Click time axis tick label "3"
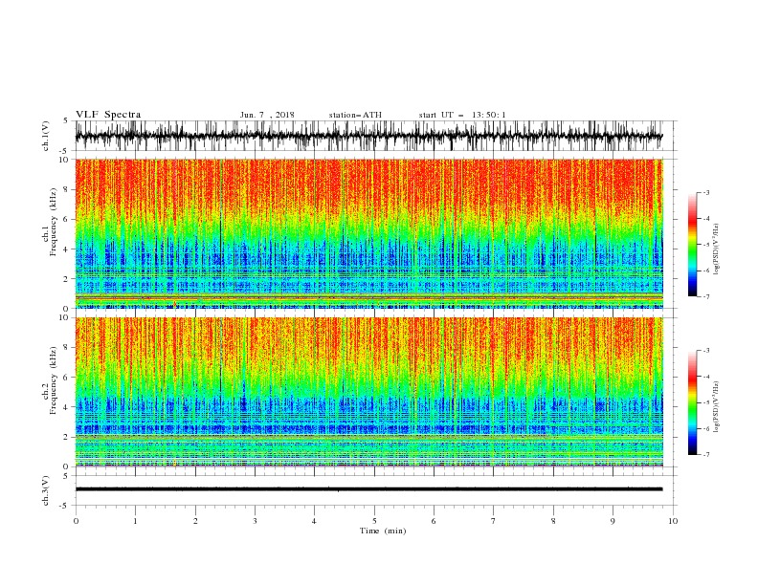The width and height of the screenshot is (758, 585). (x=255, y=521)
